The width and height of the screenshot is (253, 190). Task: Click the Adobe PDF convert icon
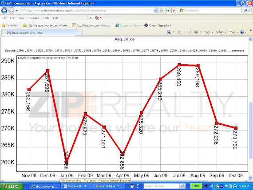coord(97,18)
